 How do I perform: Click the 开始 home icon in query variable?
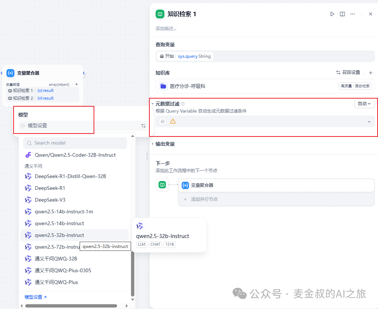pyautogui.click(x=162, y=56)
